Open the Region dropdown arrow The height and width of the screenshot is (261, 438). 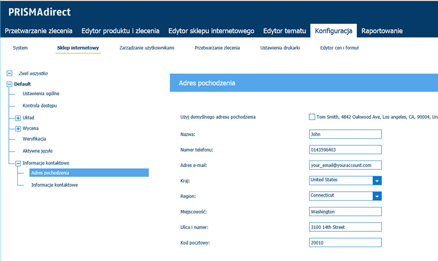[377, 196]
